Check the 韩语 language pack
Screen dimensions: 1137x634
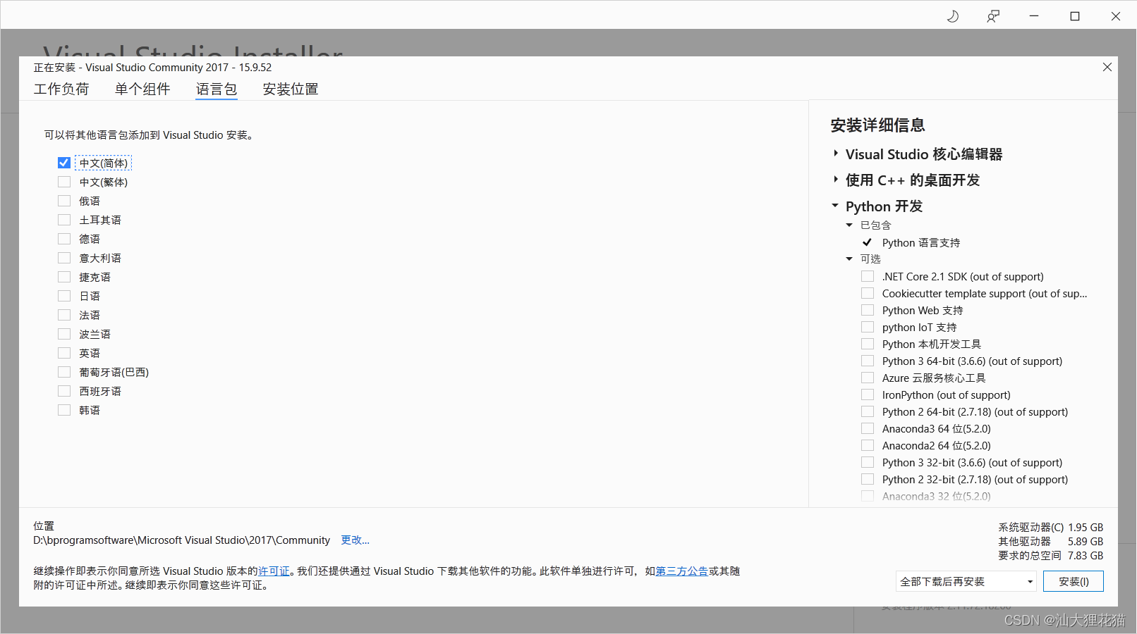pos(64,409)
